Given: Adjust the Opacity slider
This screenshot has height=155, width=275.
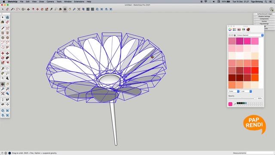Looking at the screenshot, I should point(241,99).
